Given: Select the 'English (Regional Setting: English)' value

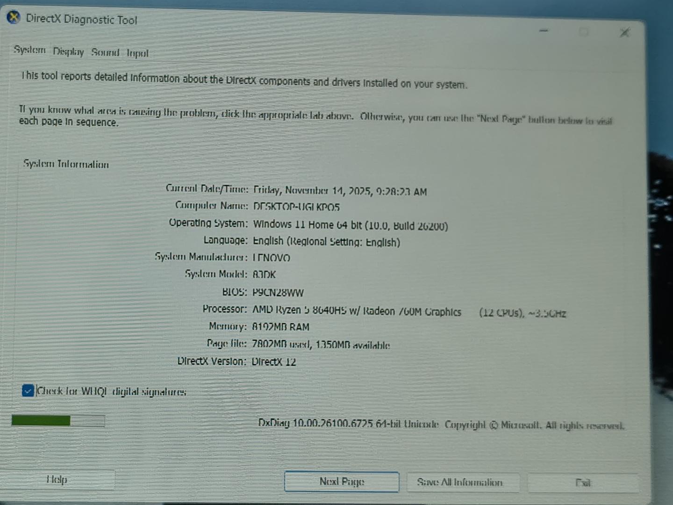Looking at the screenshot, I should tap(326, 241).
